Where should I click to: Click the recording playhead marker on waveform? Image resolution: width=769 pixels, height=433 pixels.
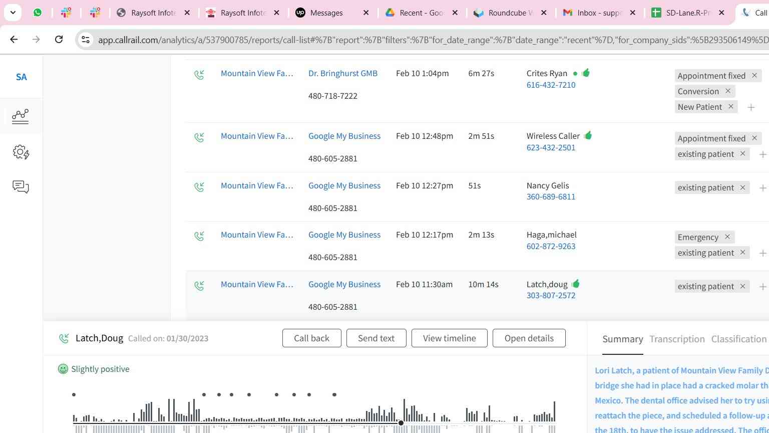pyautogui.click(x=401, y=423)
